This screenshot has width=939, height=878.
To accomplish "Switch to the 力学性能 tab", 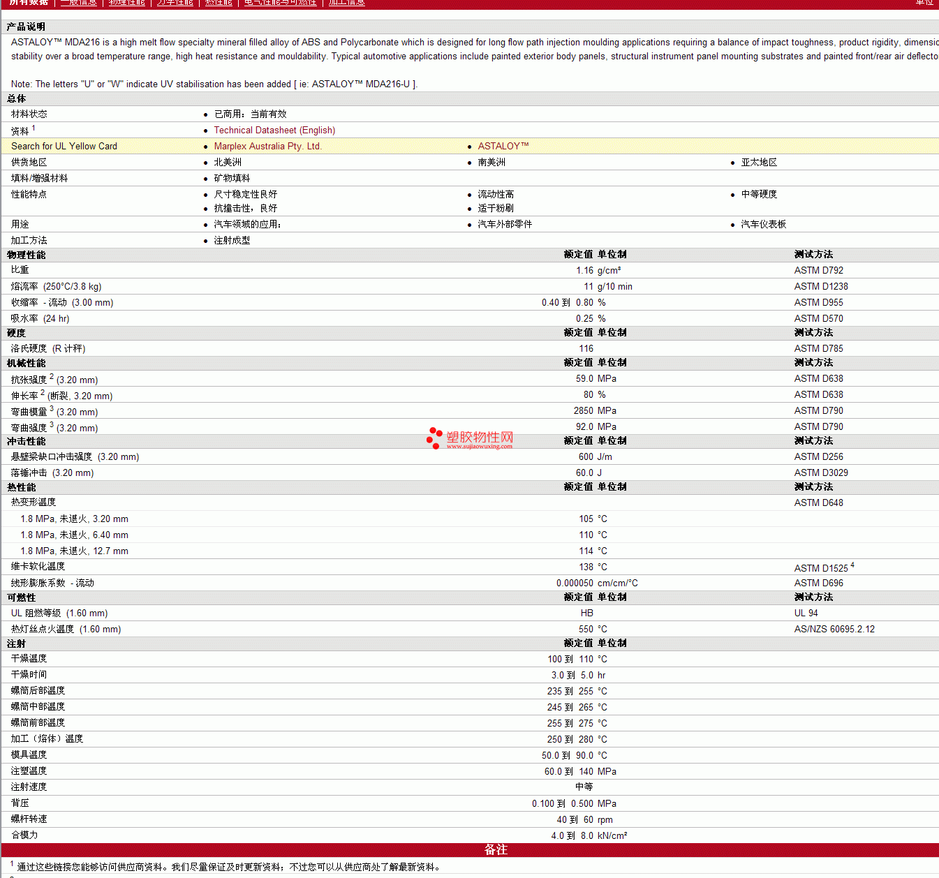I will (175, 3).
